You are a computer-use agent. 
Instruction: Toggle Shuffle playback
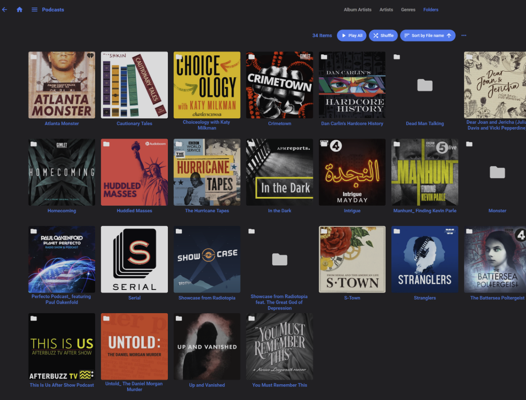click(383, 36)
